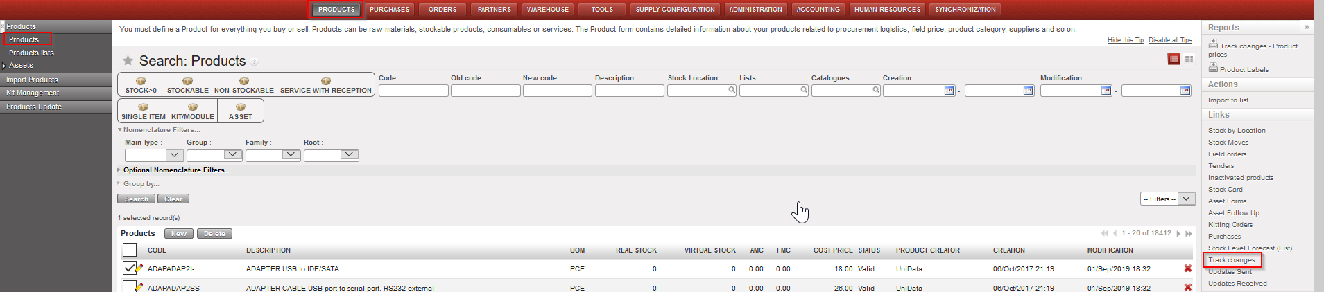Open the ACCOUNTING top menu
This screenshot has height=292, width=1324.
pos(818,10)
